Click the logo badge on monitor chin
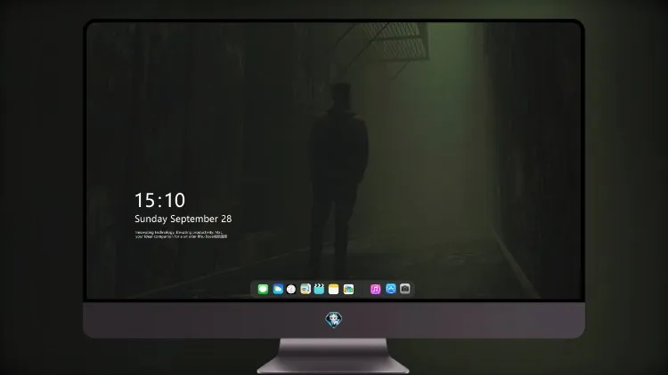Image resolution: width=668 pixels, height=375 pixels. pos(334,320)
